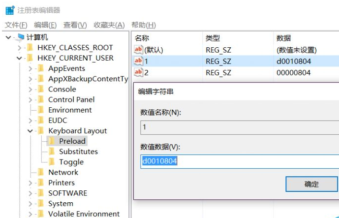Screen dimensions: 339x218
Task: Click the Registry Editor app icon in title bar
Action: point(10,10)
